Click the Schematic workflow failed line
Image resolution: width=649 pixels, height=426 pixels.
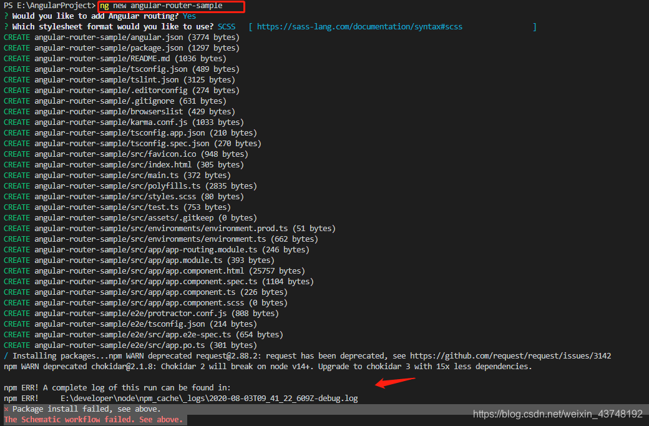click(91, 419)
